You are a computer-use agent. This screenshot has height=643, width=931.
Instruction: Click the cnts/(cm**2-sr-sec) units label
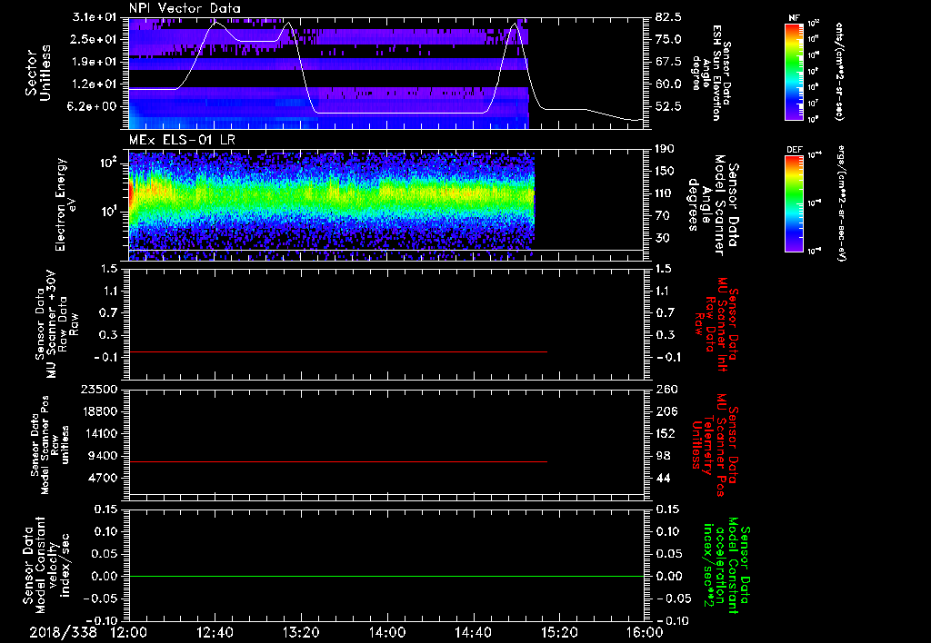839,72
